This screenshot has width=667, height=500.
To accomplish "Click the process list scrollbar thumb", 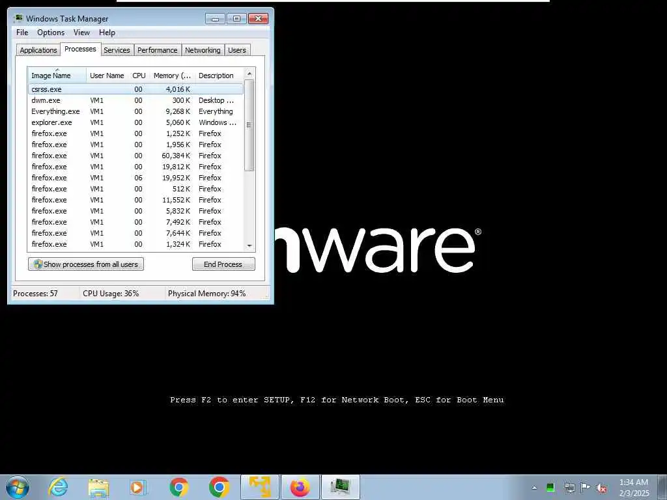I will coord(249,125).
